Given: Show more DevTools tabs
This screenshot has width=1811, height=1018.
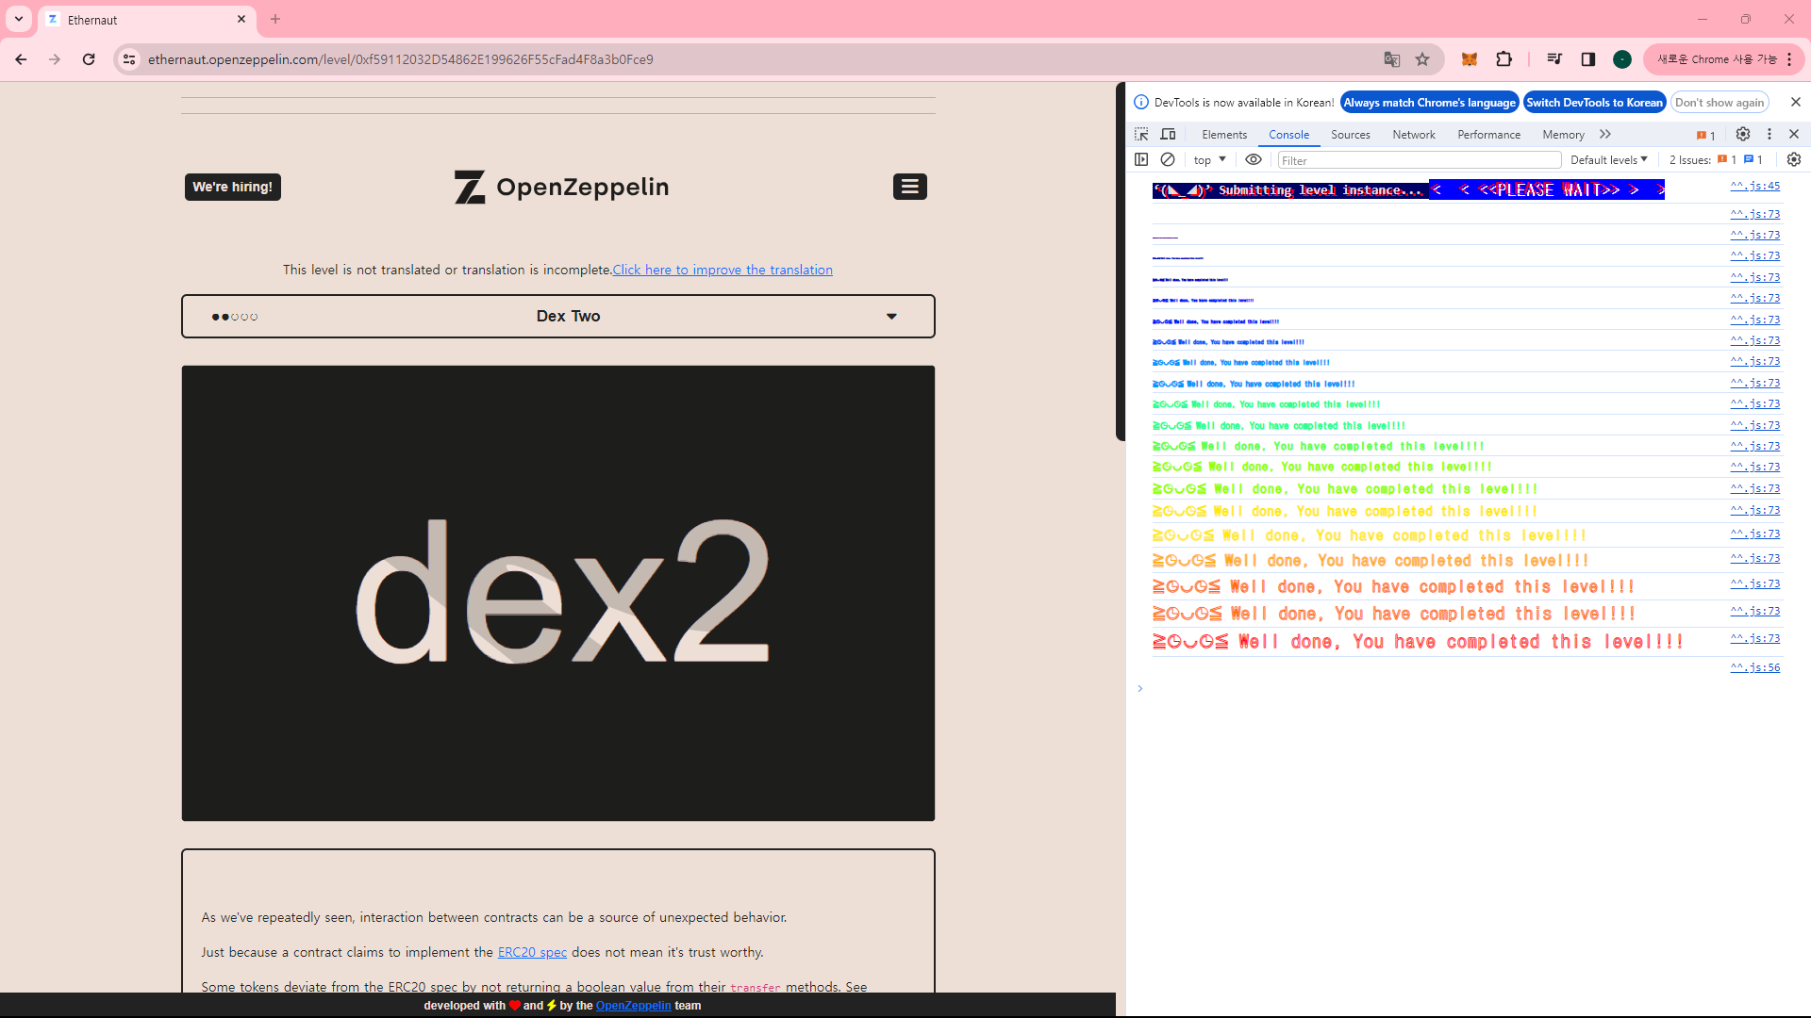Looking at the screenshot, I should (1605, 135).
